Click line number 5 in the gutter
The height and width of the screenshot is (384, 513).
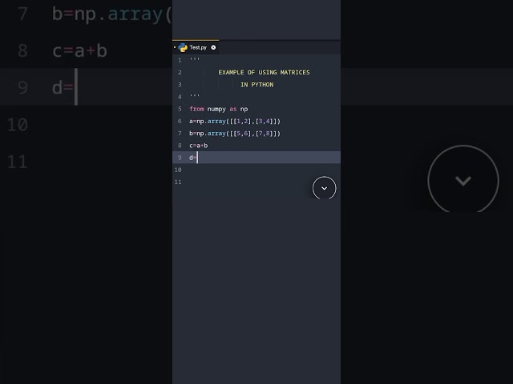click(180, 109)
